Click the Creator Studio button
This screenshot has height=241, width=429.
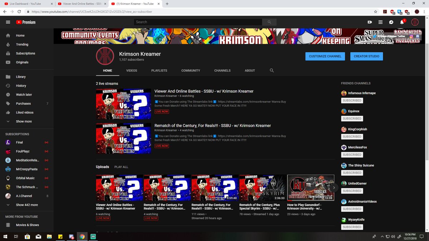pos(366,56)
